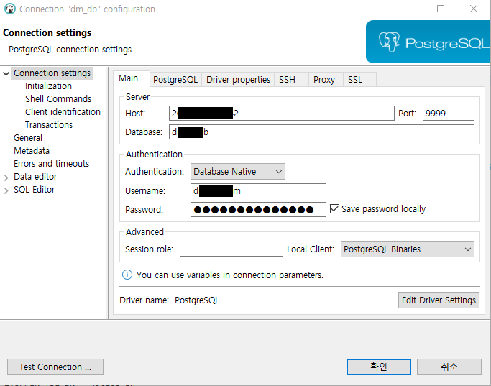Switch to the PostgreSQL tab

click(175, 80)
